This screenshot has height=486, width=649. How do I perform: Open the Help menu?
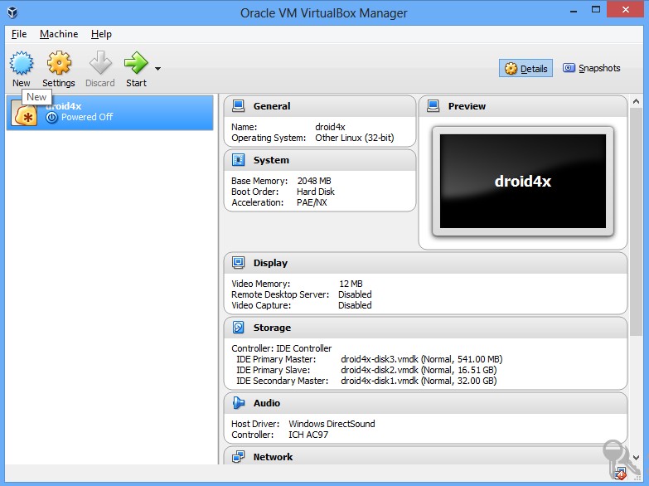pyautogui.click(x=101, y=34)
